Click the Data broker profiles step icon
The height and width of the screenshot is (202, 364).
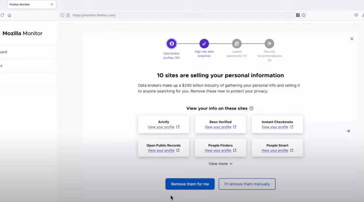[x=172, y=43]
